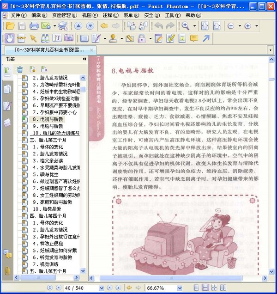Open dropdown next to zoom out minus
Screen dimensions: 277x294
(240, 26)
